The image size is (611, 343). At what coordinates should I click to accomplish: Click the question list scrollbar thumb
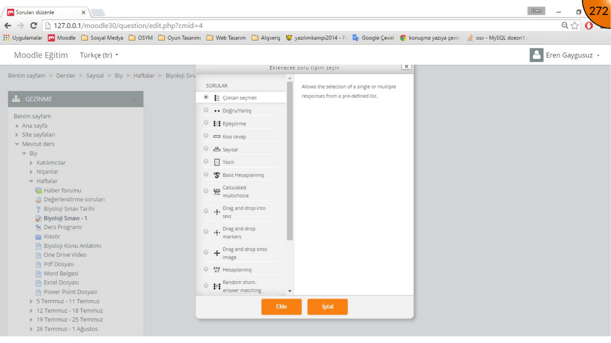coord(290,161)
